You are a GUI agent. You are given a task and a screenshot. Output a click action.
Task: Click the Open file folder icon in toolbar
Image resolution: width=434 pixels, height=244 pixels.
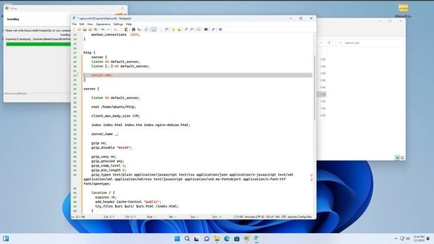click(79, 29)
